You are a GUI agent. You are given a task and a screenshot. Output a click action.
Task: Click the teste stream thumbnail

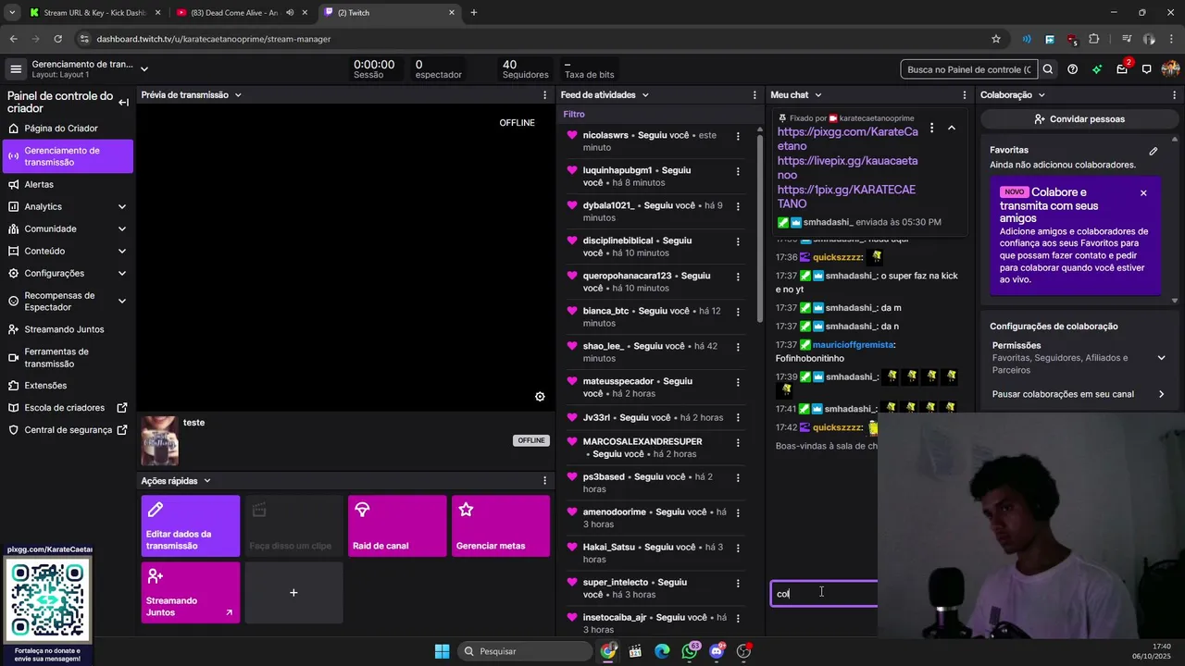pos(159,441)
